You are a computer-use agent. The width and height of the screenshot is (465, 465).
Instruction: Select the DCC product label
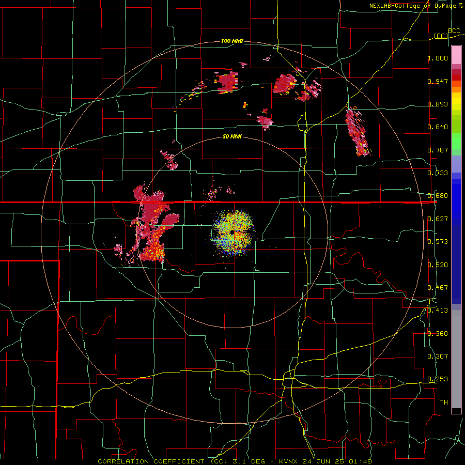454,31
